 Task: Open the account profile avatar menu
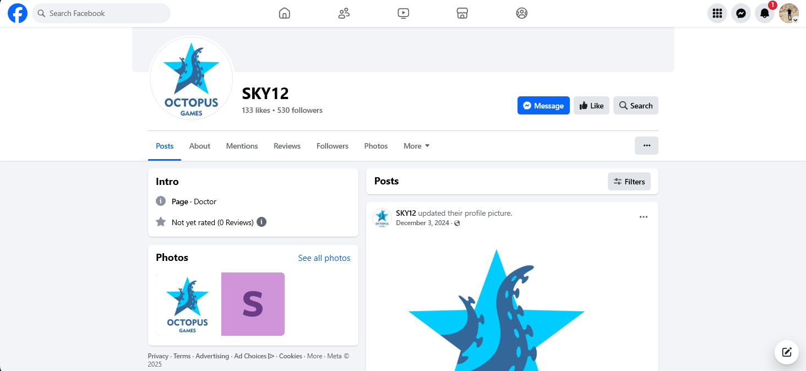(x=789, y=13)
